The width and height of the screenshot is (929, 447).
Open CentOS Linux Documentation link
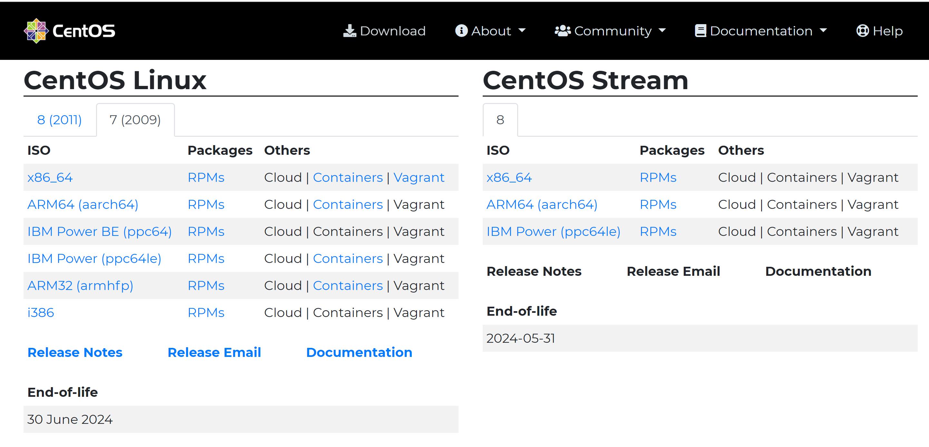point(359,352)
